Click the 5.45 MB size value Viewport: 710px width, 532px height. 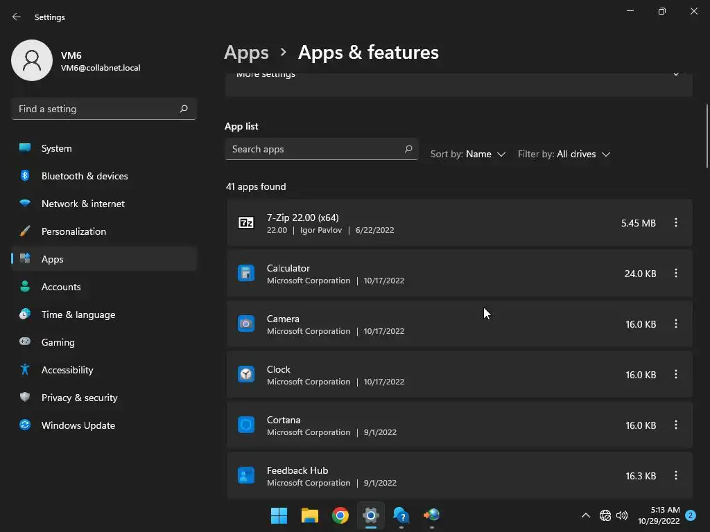point(638,223)
